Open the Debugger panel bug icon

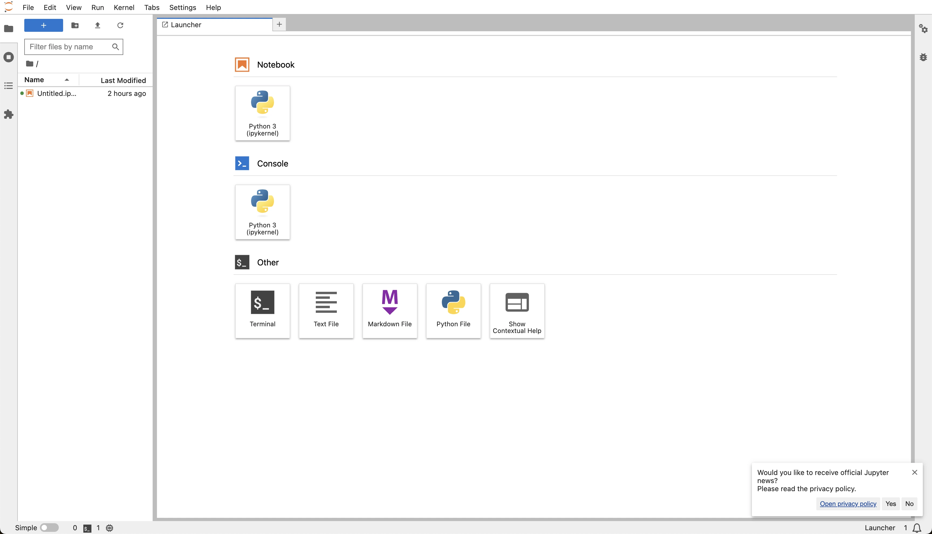(x=923, y=57)
